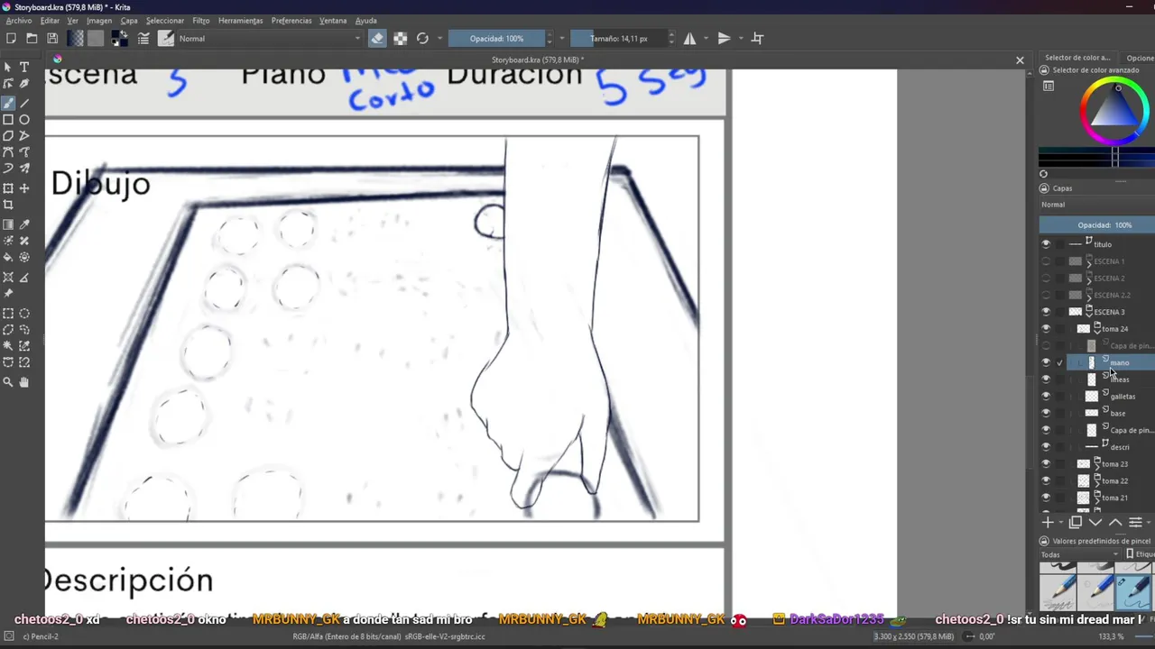The width and height of the screenshot is (1155, 649).
Task: Open the add layer type dropdown arrow
Action: [x=1060, y=523]
